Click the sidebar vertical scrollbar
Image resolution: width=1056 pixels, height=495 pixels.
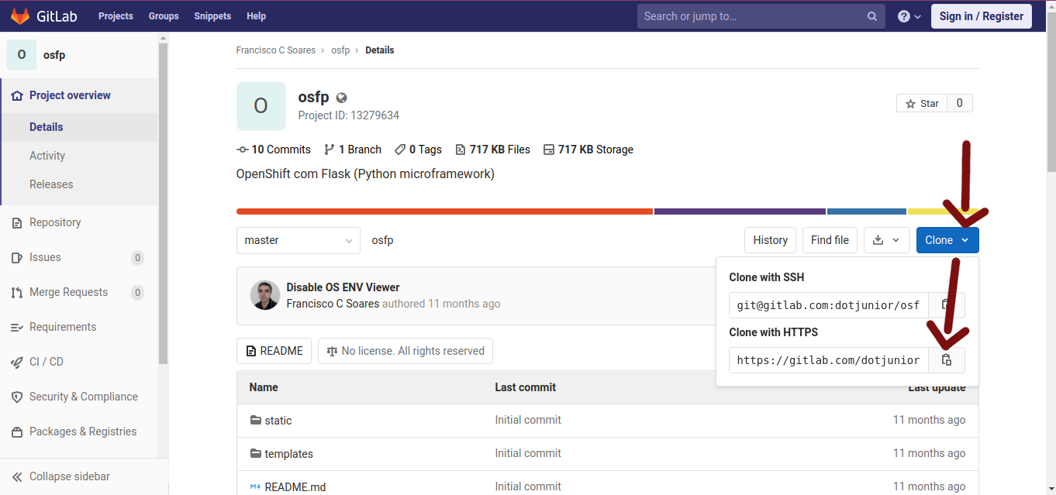pos(163,203)
